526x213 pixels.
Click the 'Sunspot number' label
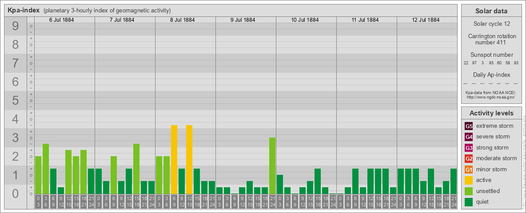pyautogui.click(x=491, y=55)
